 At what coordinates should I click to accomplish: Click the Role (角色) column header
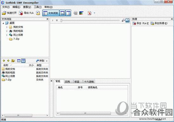point(66,88)
